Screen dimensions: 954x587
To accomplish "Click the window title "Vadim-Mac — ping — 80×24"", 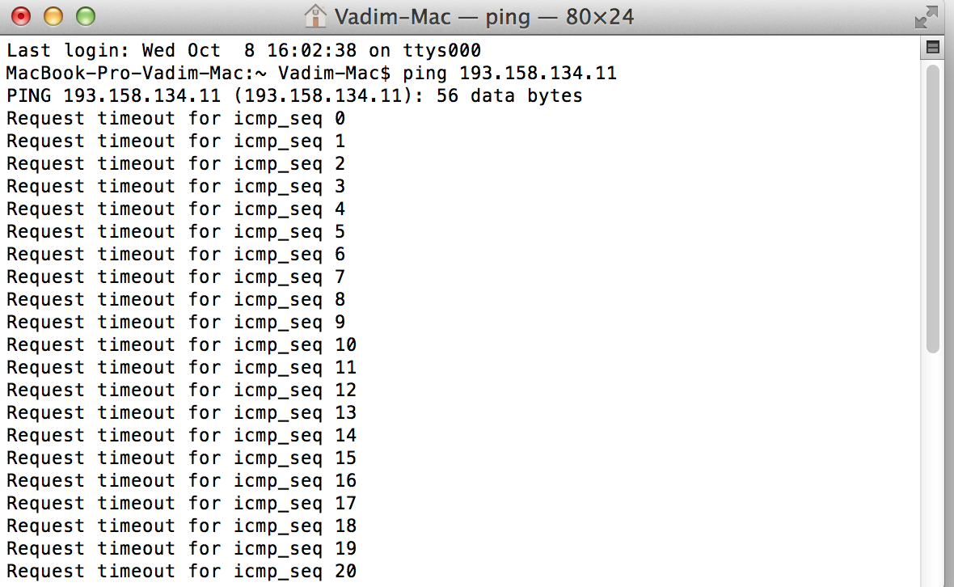I will (484, 17).
